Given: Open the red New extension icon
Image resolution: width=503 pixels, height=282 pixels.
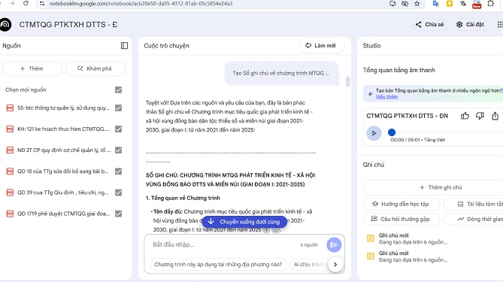Looking at the screenshot, I should pos(477,4).
